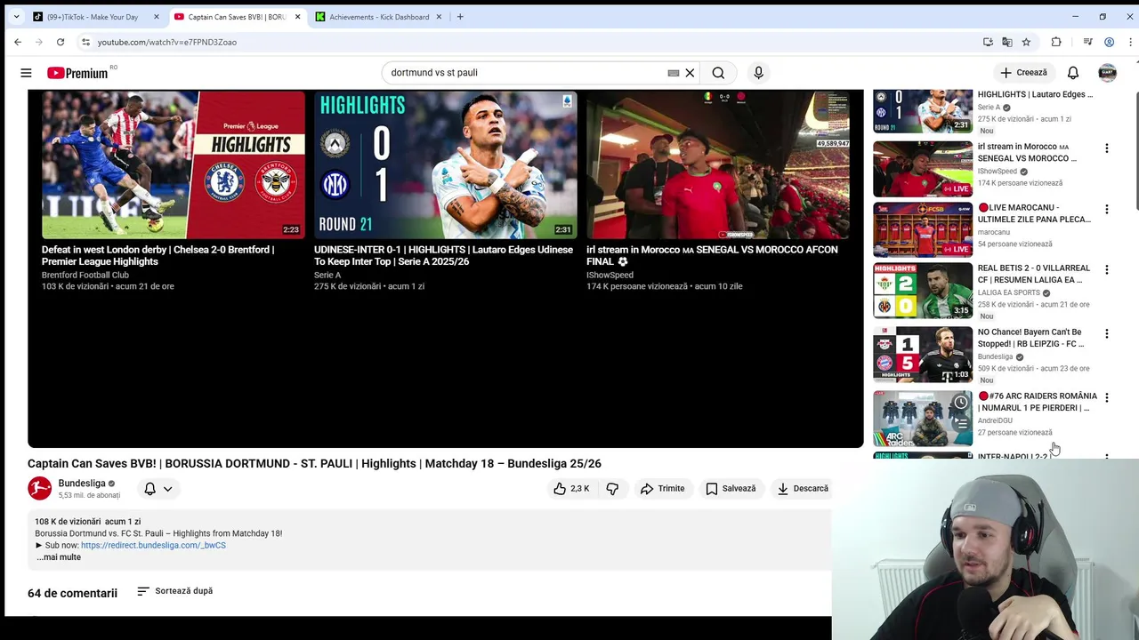Image resolution: width=1139 pixels, height=640 pixels.
Task: Play Udinese-Inter 0-1 highlights thumbnail
Action: pos(445,164)
